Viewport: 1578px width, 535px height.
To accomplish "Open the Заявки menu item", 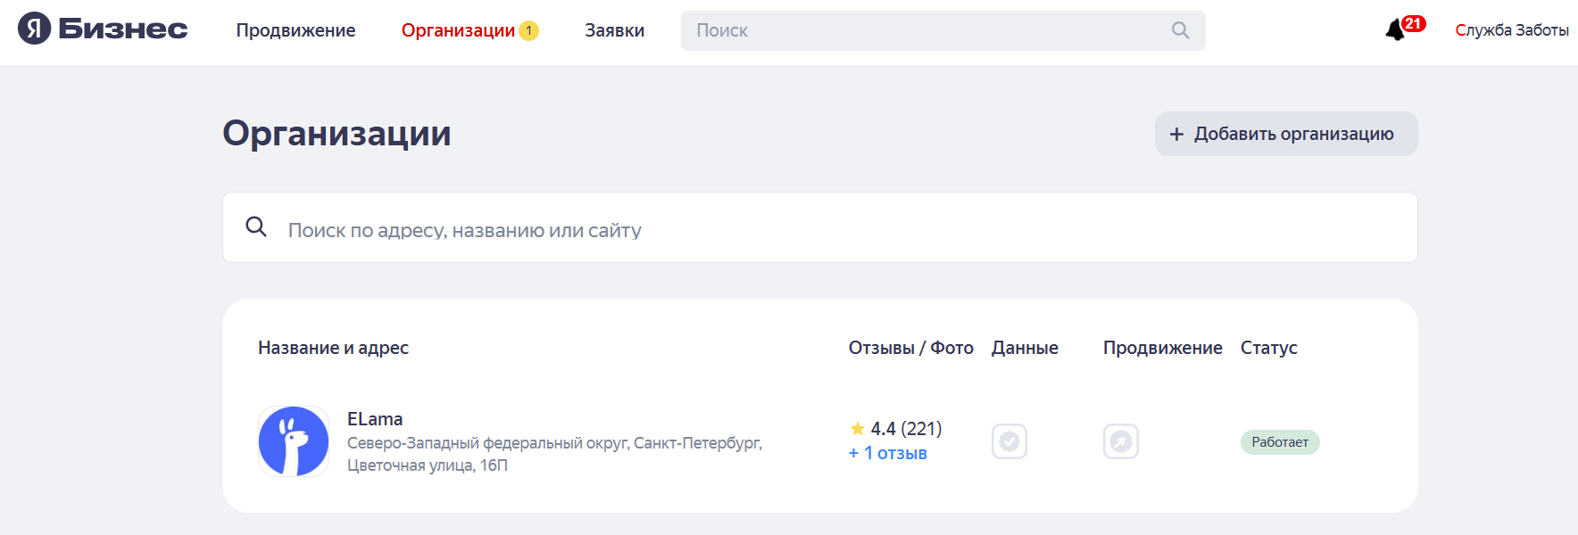I will pyautogui.click(x=614, y=30).
